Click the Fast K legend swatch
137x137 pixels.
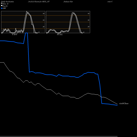[x=2, y=5]
